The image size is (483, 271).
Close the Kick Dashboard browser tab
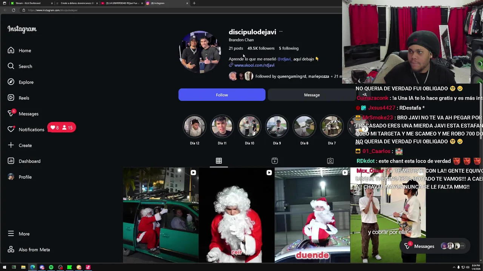tap(52, 3)
